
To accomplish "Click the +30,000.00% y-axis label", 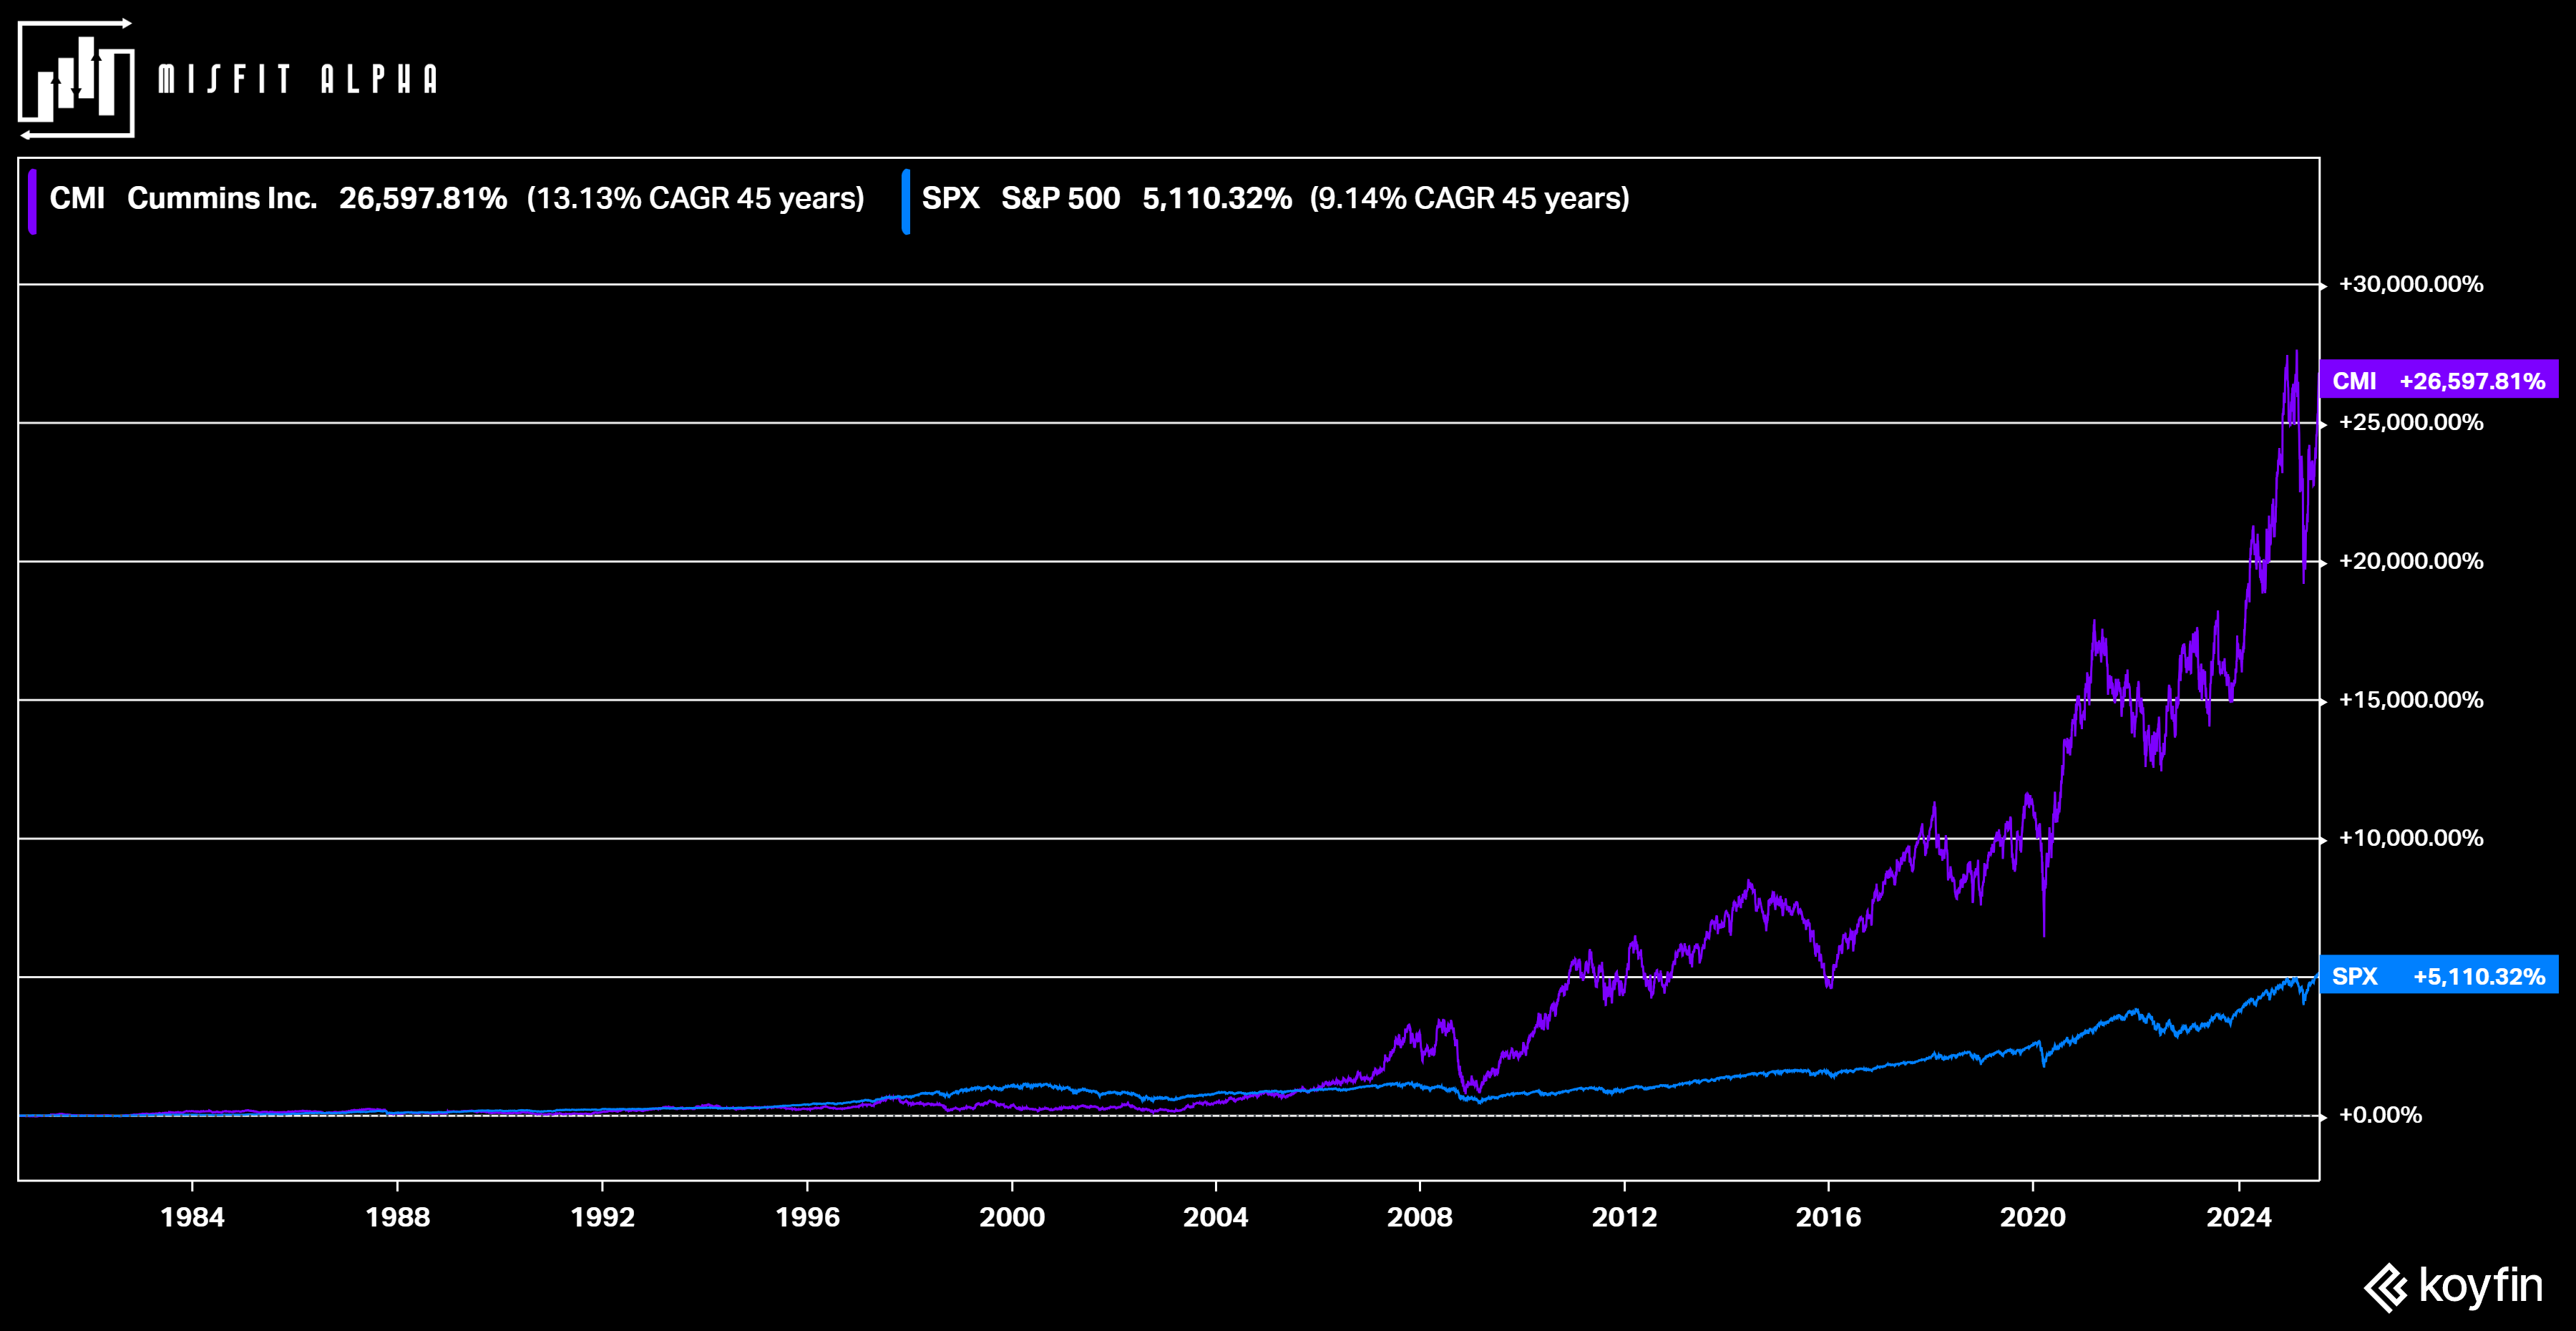I will tap(2410, 284).
